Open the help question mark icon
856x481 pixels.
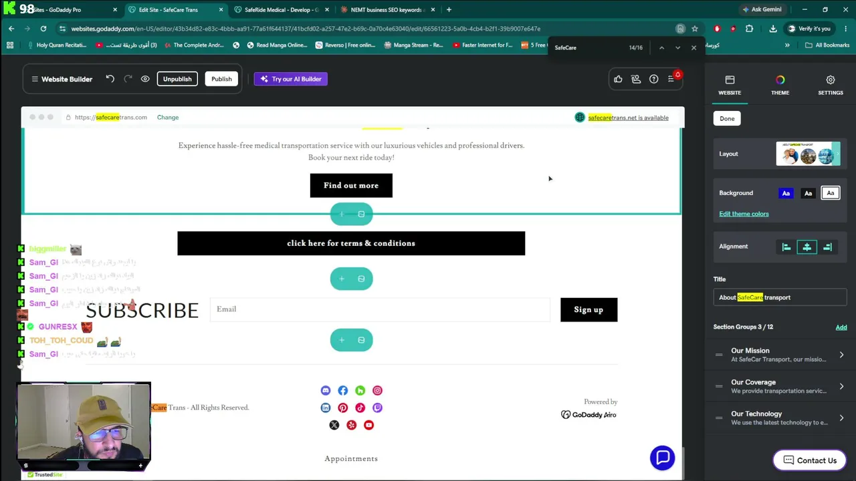653,79
